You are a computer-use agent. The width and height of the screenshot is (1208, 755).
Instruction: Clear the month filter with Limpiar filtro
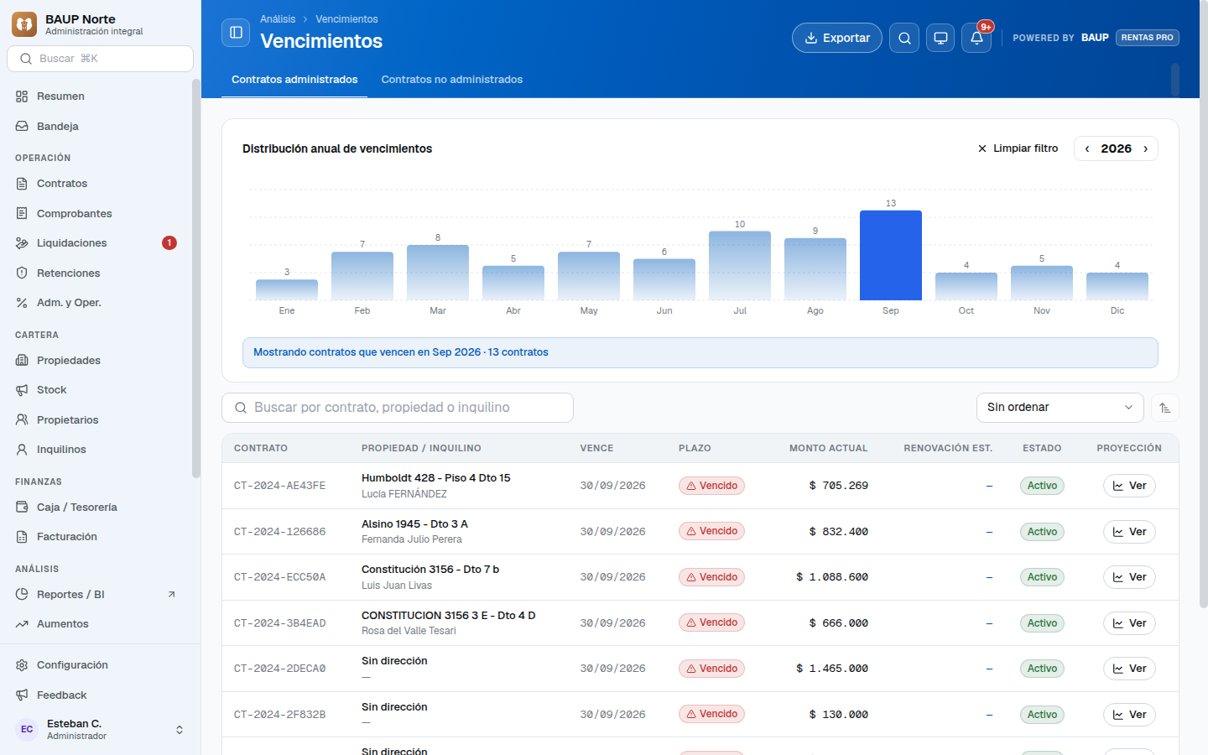pos(1018,148)
